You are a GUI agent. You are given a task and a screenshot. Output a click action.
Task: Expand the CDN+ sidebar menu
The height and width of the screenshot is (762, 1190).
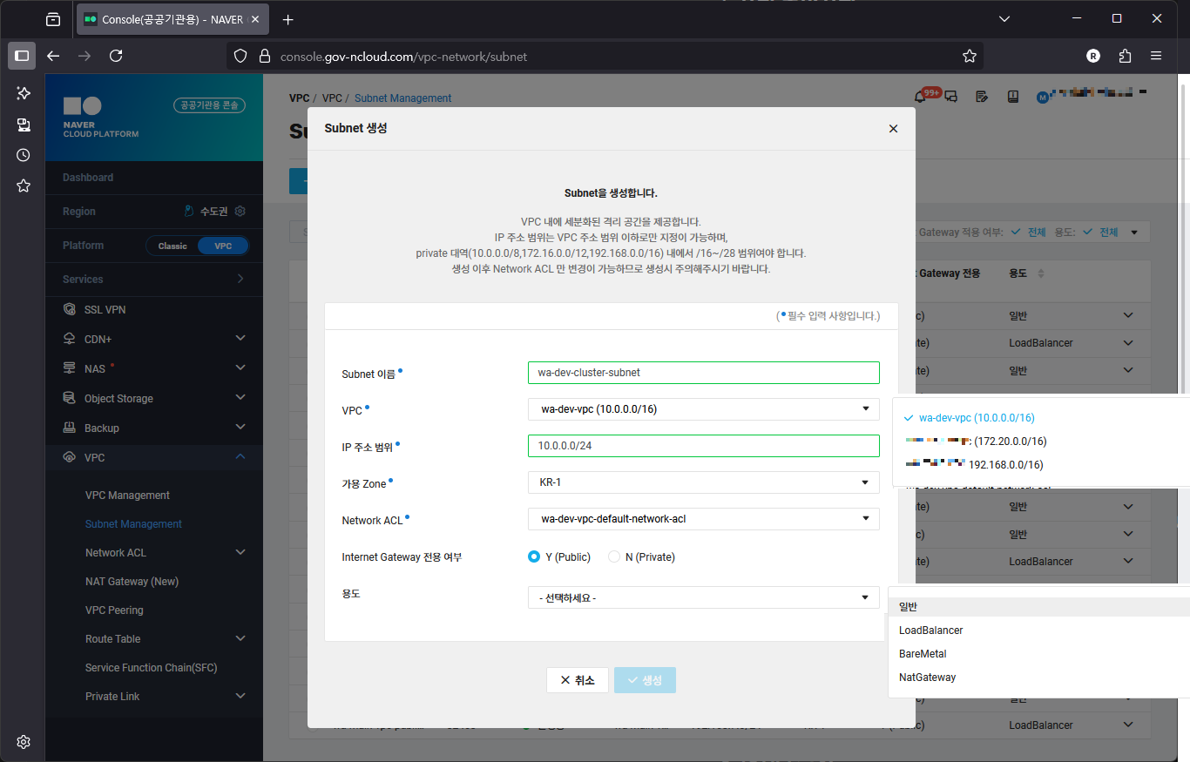(x=240, y=339)
